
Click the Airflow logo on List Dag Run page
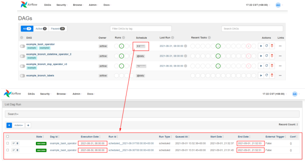12,94
